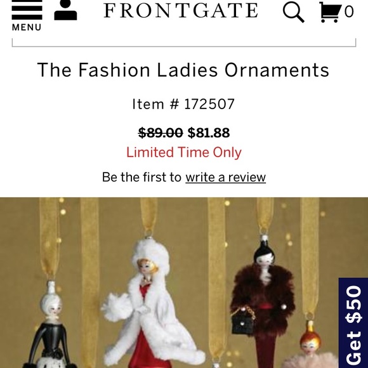This screenshot has height=368, width=368.
Task: Click the crossed-out $89.00 price
Action: pos(161,133)
